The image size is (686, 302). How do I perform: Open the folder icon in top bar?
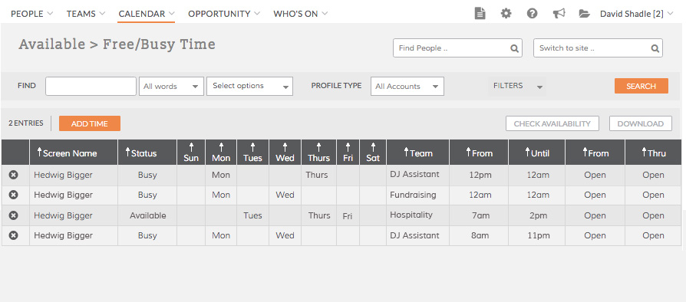585,14
